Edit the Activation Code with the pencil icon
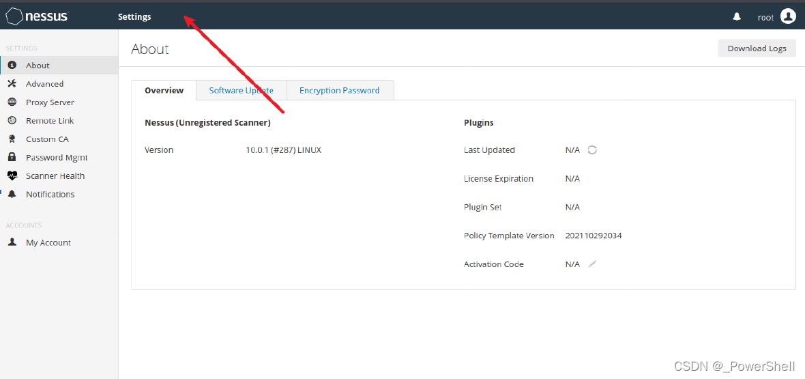Image resolution: width=805 pixels, height=379 pixels. [592, 264]
